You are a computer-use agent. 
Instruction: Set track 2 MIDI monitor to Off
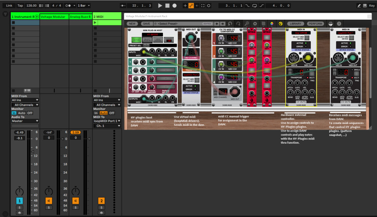(112, 113)
